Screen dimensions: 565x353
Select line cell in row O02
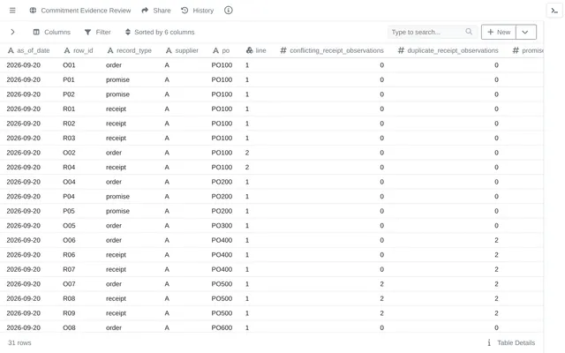(247, 153)
